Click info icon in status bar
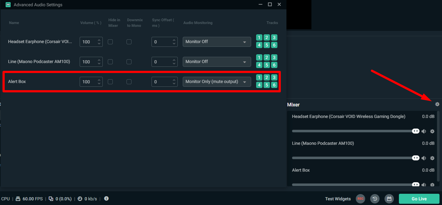The width and height of the screenshot is (442, 205). (x=106, y=198)
